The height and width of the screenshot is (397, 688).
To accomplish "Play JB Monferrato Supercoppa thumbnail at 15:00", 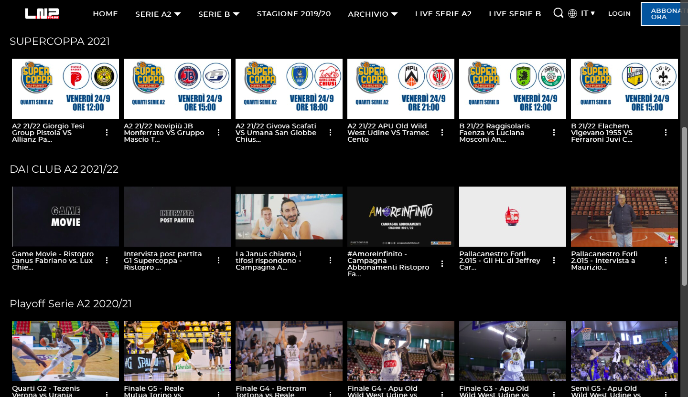I will (177, 89).
